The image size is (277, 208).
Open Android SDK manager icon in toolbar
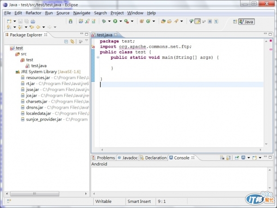tap(71, 21)
